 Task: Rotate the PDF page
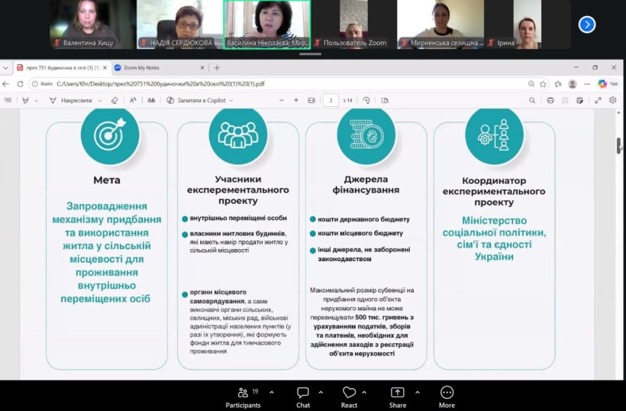366,101
